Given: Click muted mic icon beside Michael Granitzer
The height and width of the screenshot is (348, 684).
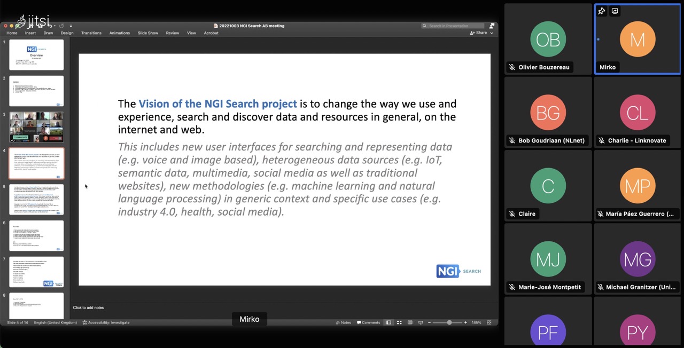Looking at the screenshot, I should click(x=601, y=287).
